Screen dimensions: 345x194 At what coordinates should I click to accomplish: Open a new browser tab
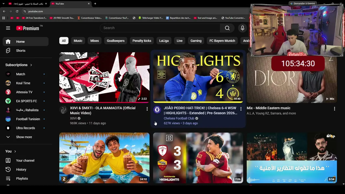point(95,4)
